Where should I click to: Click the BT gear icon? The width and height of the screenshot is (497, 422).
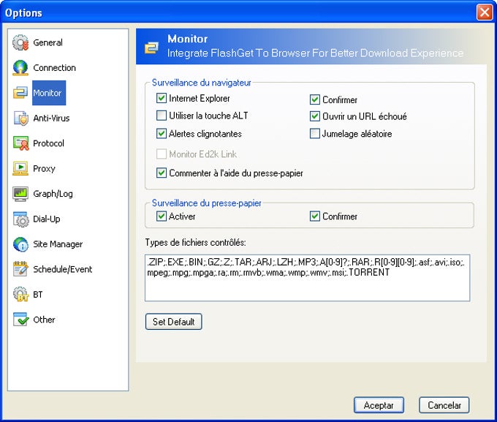coord(20,295)
